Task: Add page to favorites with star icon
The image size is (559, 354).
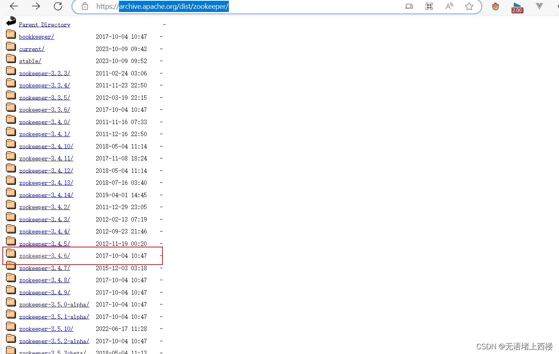Action: (x=469, y=6)
